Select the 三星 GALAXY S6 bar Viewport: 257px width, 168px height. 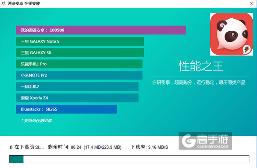coord(80,53)
